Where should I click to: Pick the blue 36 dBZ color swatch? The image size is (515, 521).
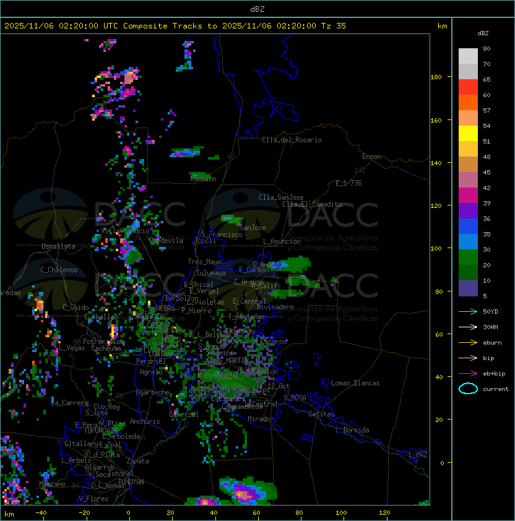click(x=468, y=226)
